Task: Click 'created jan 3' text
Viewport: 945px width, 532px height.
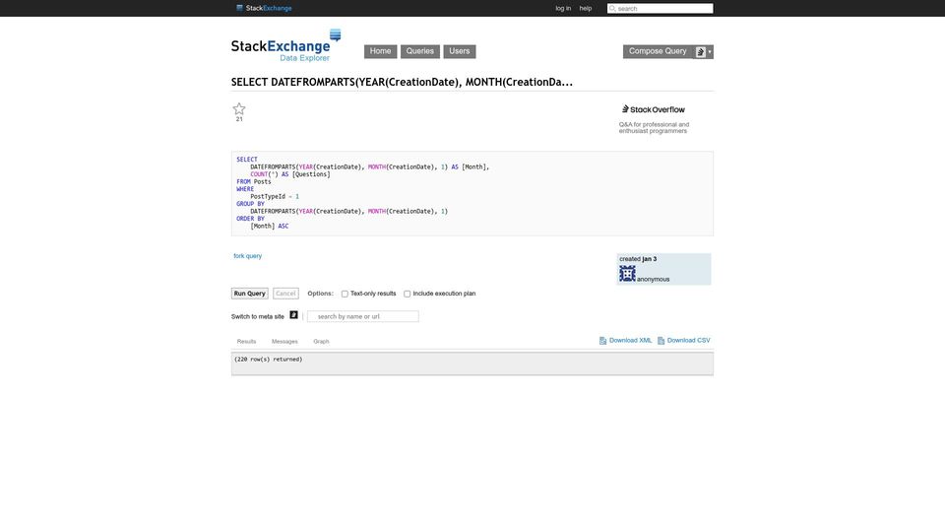Action: click(x=638, y=259)
